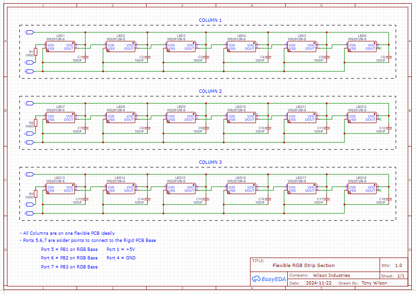Select capacitor C10 symbol

coord(268,128)
